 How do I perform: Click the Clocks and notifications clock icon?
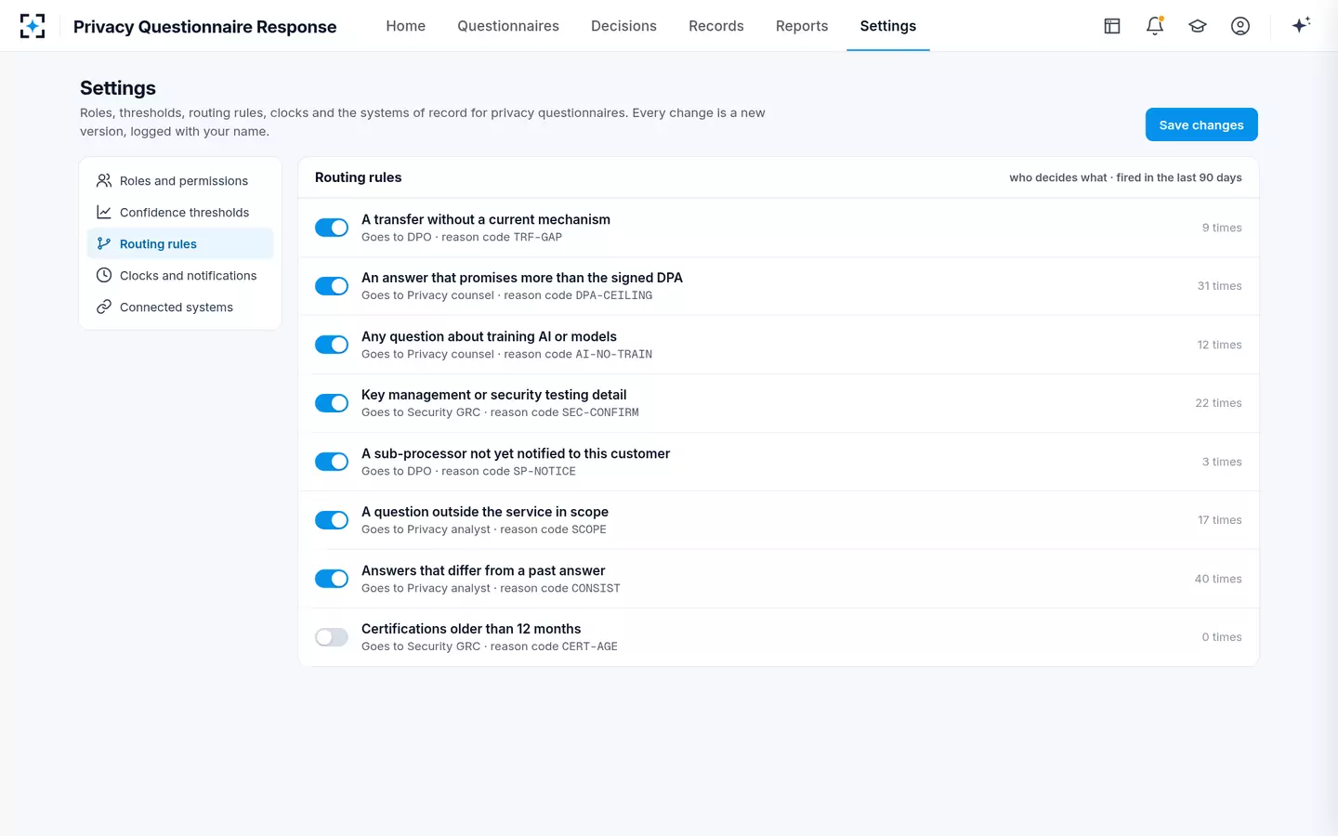pos(104,275)
